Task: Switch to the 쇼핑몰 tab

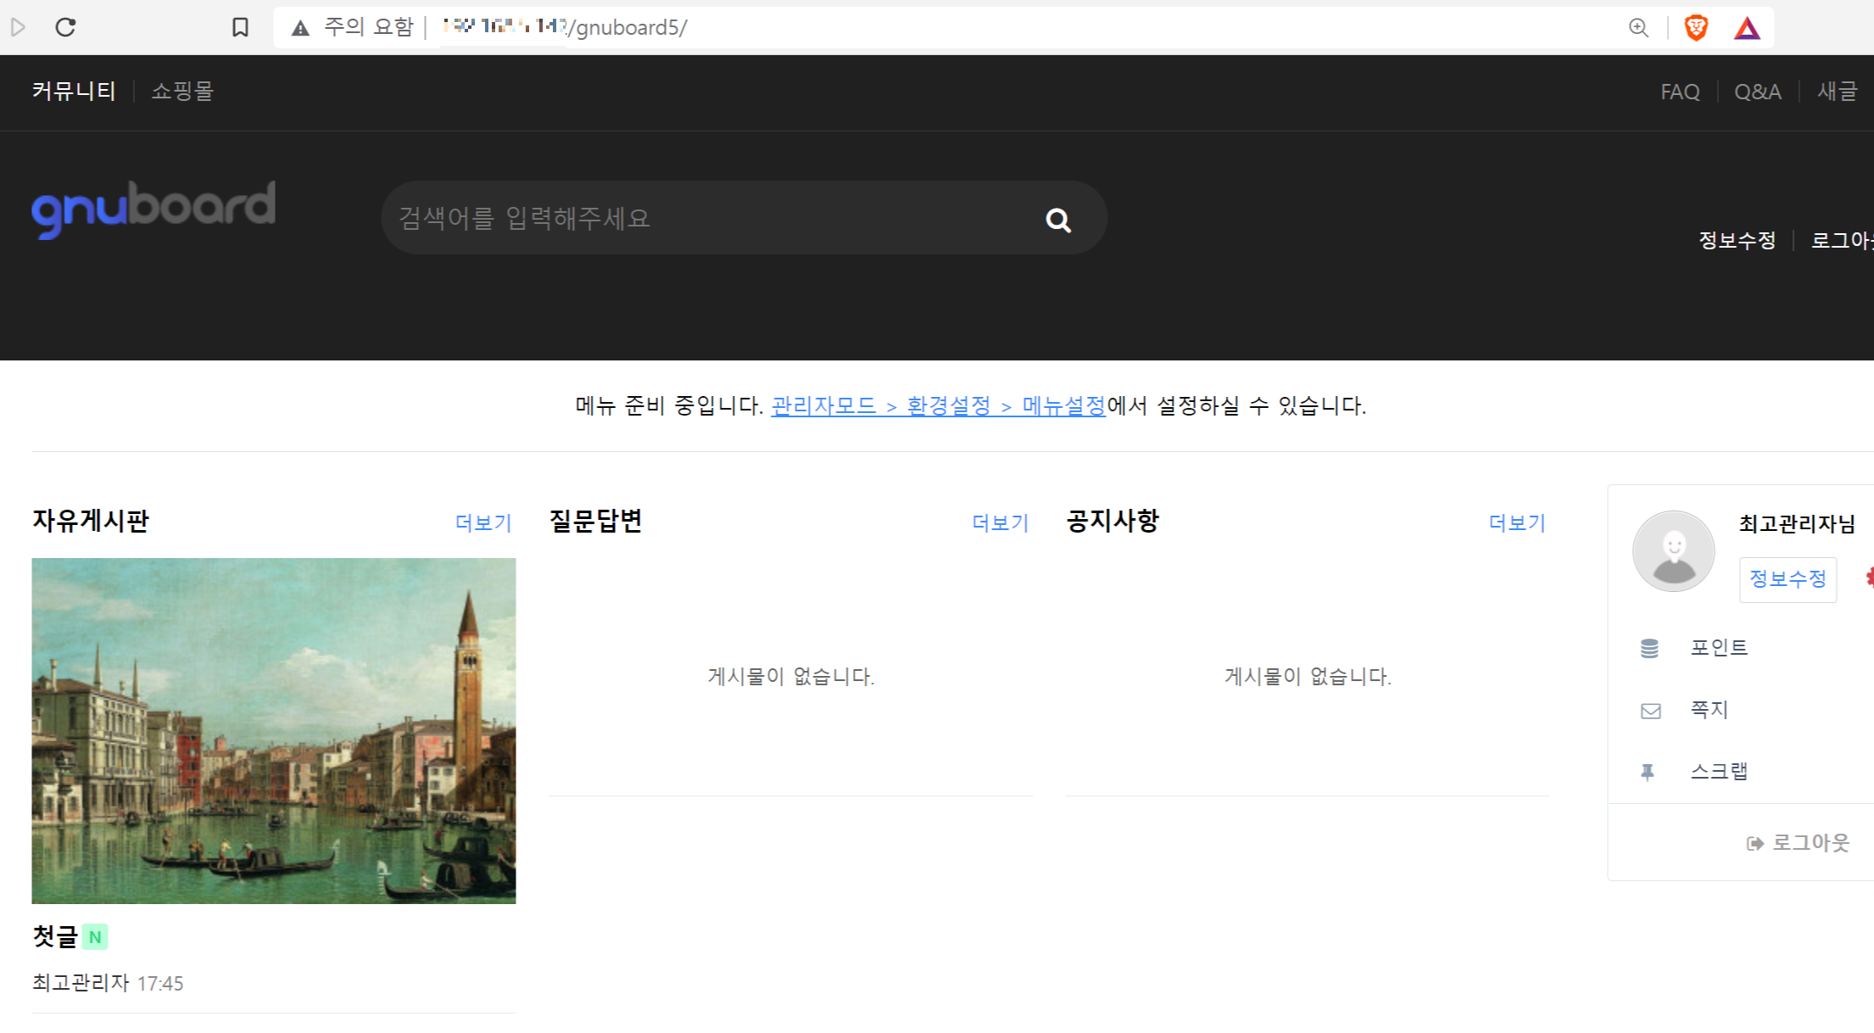Action: [x=182, y=91]
